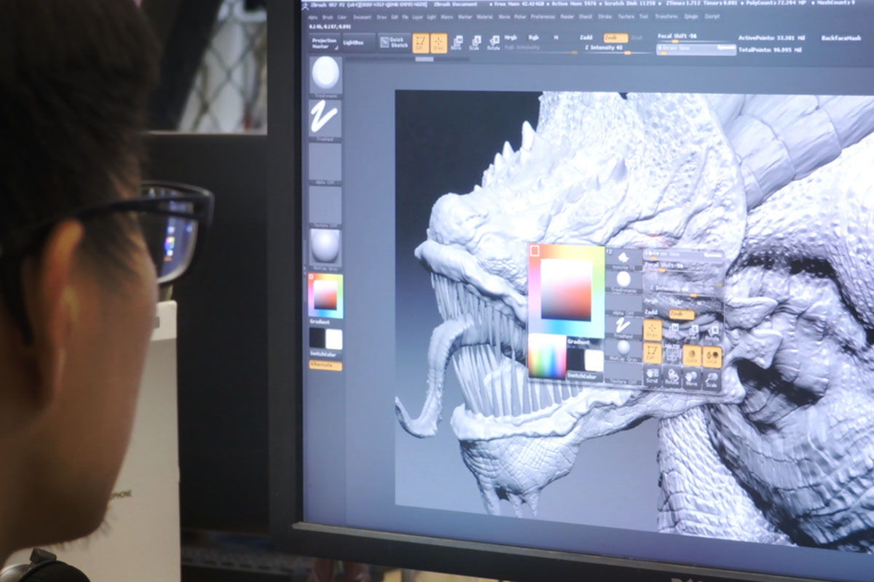The height and width of the screenshot is (582, 874).
Task: Open the Preferences menu
Action: click(x=542, y=17)
